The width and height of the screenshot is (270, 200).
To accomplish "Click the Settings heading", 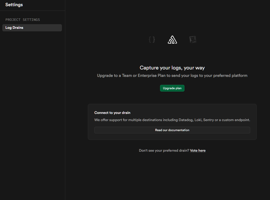I will point(14,5).
